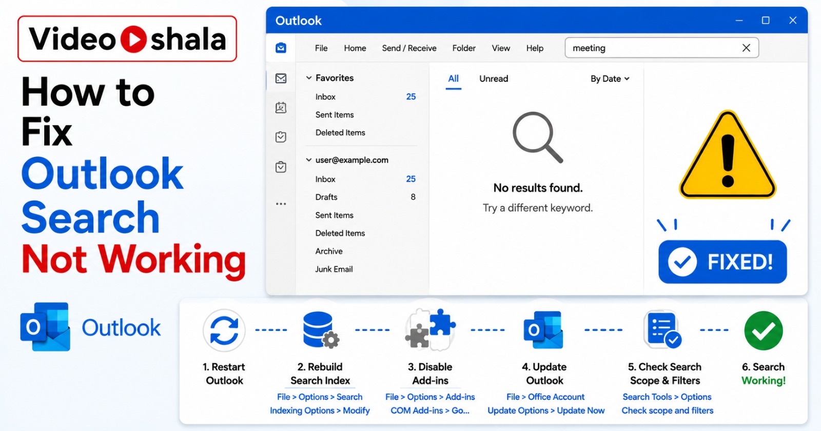Open the Folder menu
This screenshot has height=431, width=821.
coord(464,48)
